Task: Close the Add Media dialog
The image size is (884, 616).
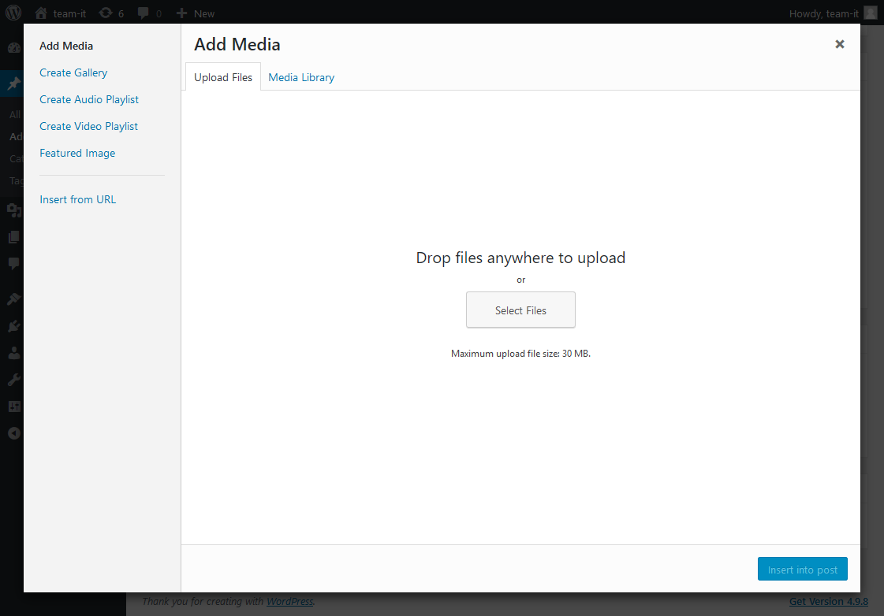Action: pos(840,44)
